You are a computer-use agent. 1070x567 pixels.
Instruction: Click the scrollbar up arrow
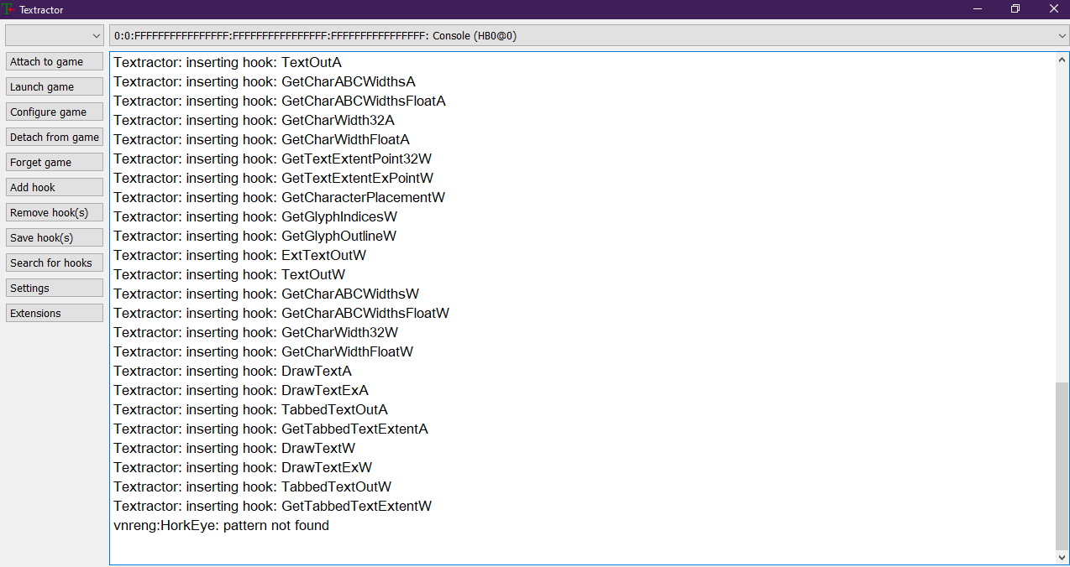tap(1062, 59)
